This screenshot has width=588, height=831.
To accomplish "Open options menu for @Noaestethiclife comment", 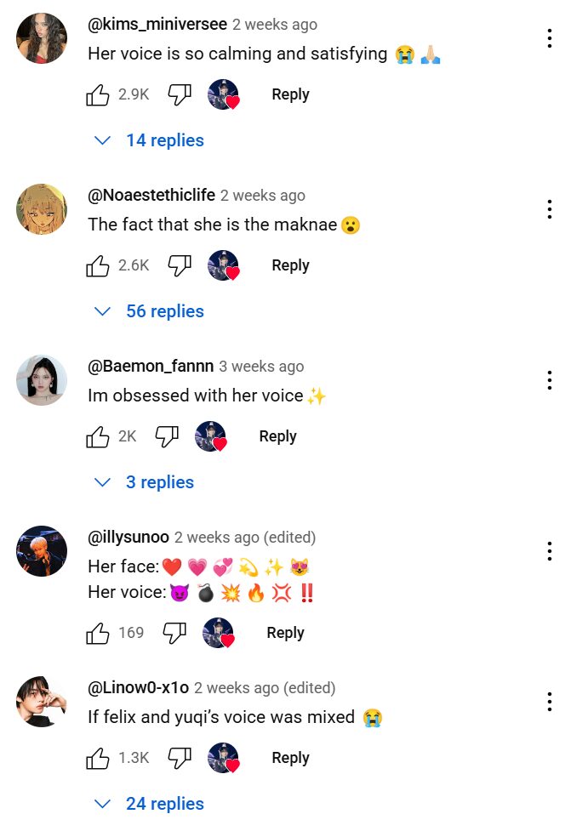I will pyautogui.click(x=551, y=208).
